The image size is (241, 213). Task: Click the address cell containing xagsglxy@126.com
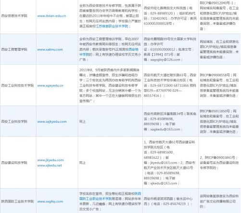(x=170, y=49)
